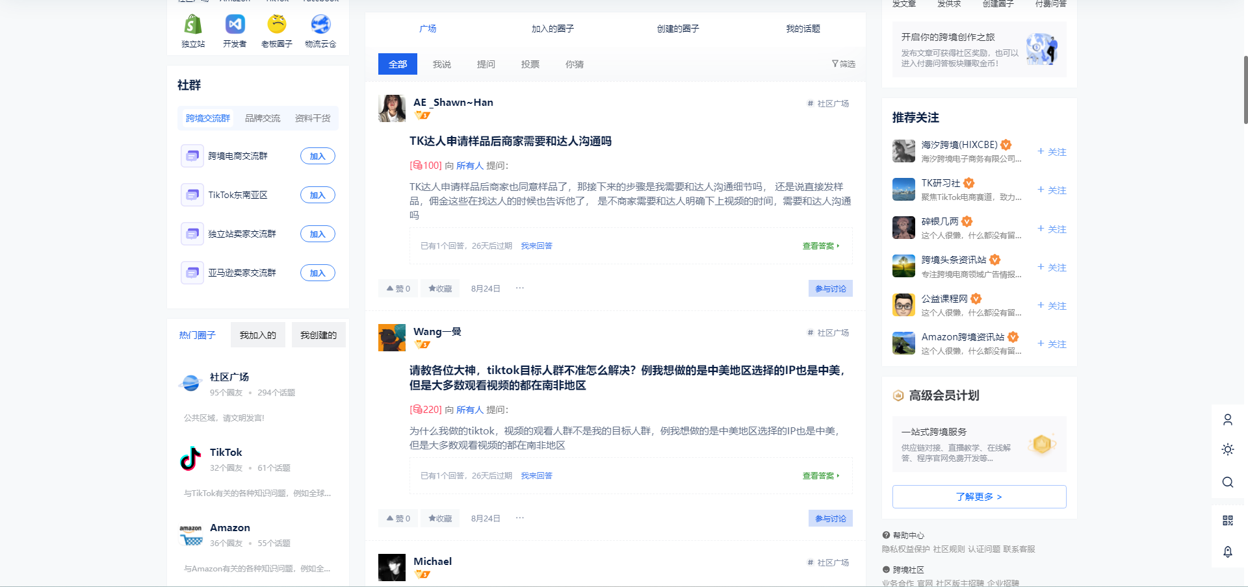The height and width of the screenshot is (587, 1248).
Task: Show the QR code from side toolbar
Action: pyautogui.click(x=1228, y=520)
